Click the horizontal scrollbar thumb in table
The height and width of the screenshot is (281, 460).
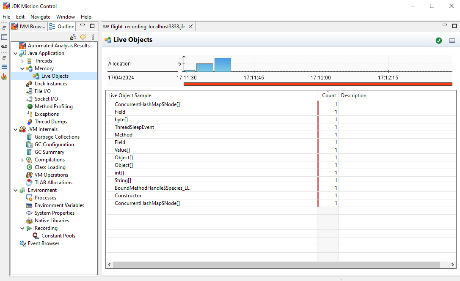point(276,265)
